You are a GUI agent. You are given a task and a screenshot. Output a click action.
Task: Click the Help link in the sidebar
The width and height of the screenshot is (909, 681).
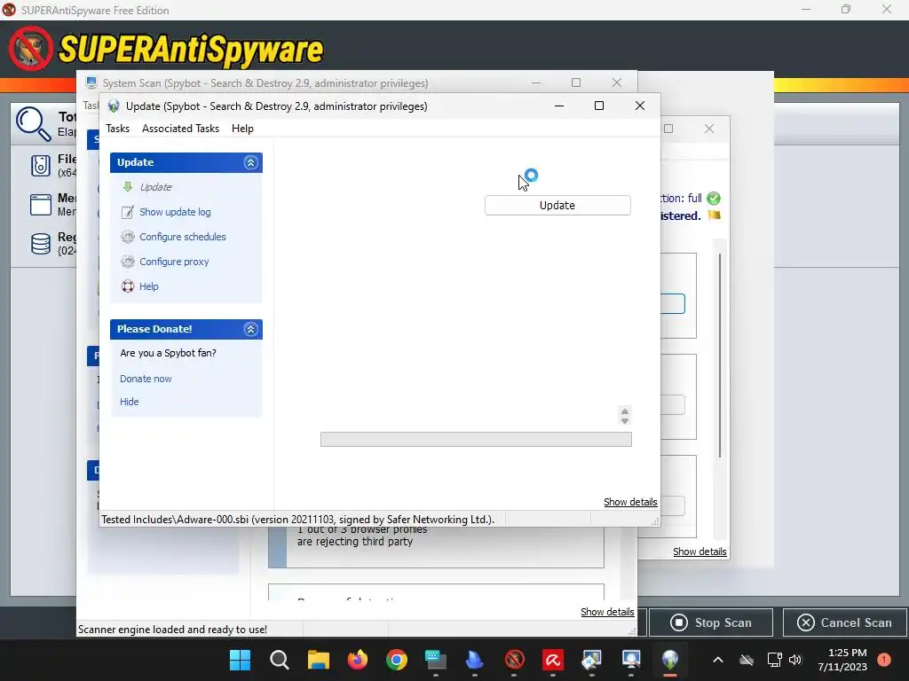coord(148,286)
